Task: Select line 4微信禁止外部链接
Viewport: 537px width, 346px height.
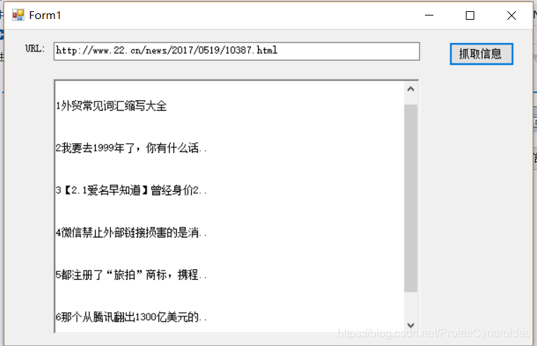Action: [x=131, y=233]
